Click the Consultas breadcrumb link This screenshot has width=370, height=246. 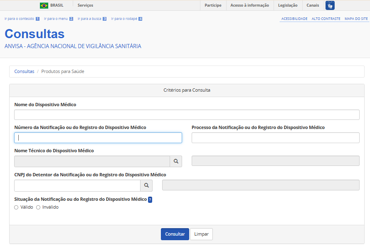coord(24,71)
